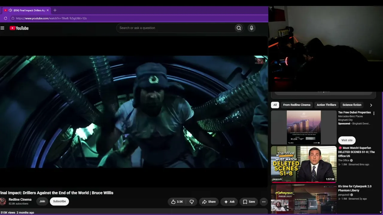Open the Redline Cinema channel name link

[20, 199]
